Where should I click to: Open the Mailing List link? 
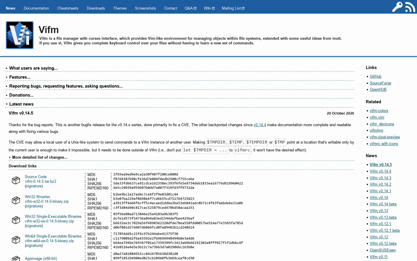[233, 8]
